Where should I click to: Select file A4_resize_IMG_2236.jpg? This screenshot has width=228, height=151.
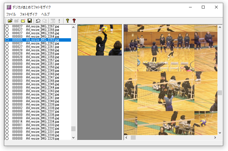(x=42, y=114)
